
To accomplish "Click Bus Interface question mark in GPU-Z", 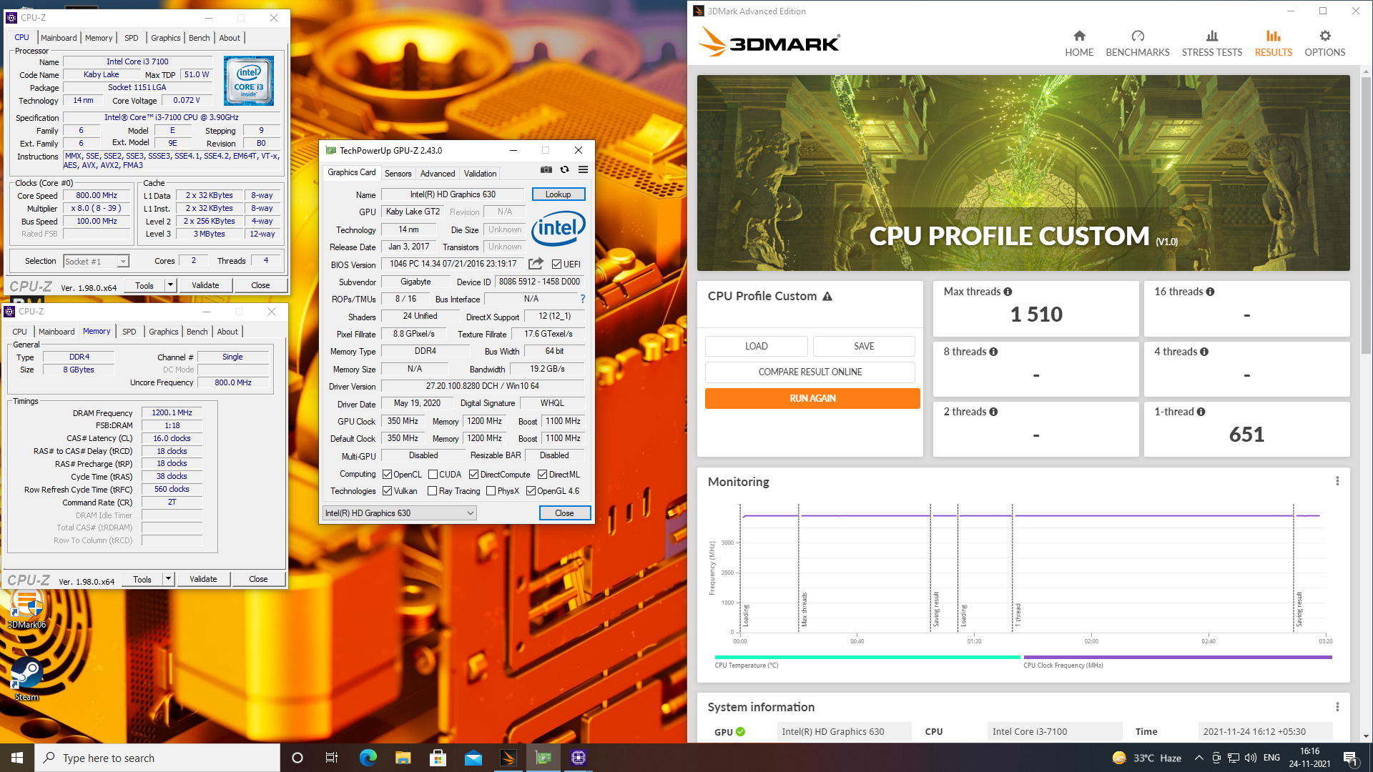I will click(x=583, y=299).
